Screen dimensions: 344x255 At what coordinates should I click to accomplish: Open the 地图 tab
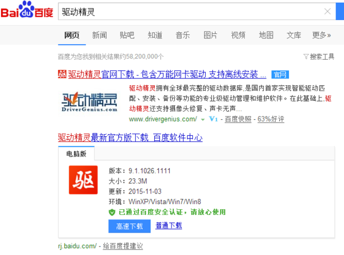point(266,35)
